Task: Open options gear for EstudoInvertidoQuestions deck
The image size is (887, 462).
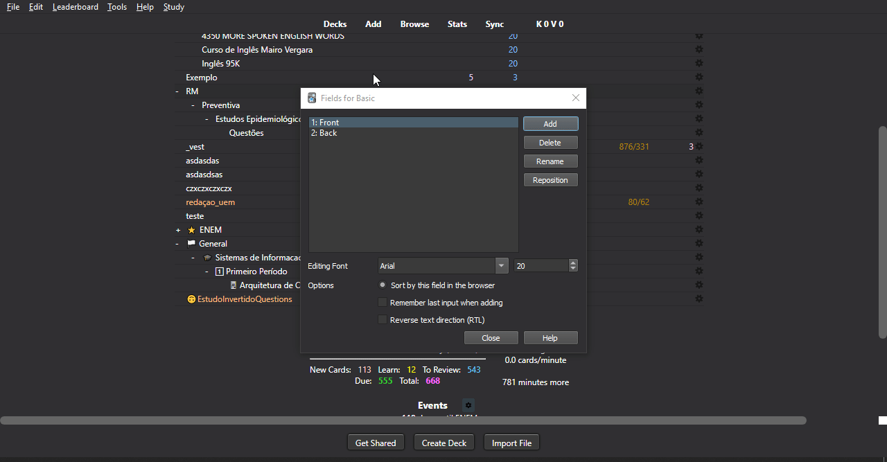Action: click(x=699, y=299)
